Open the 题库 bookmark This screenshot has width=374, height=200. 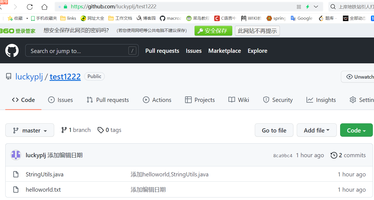pyautogui.click(x=327, y=18)
